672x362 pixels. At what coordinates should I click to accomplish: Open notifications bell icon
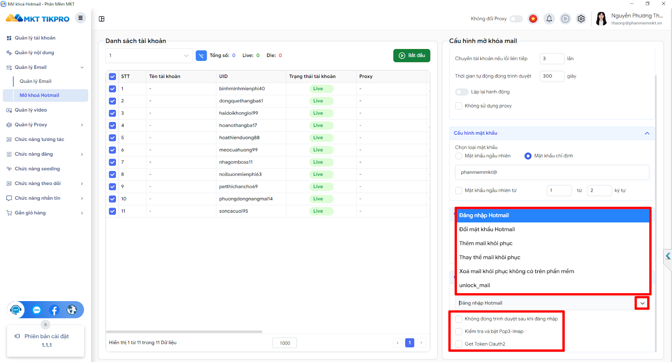click(x=549, y=19)
